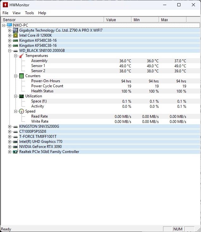Expand the first Kingston KF548C38-16 node
The image size is (201, 232).
[9, 40]
